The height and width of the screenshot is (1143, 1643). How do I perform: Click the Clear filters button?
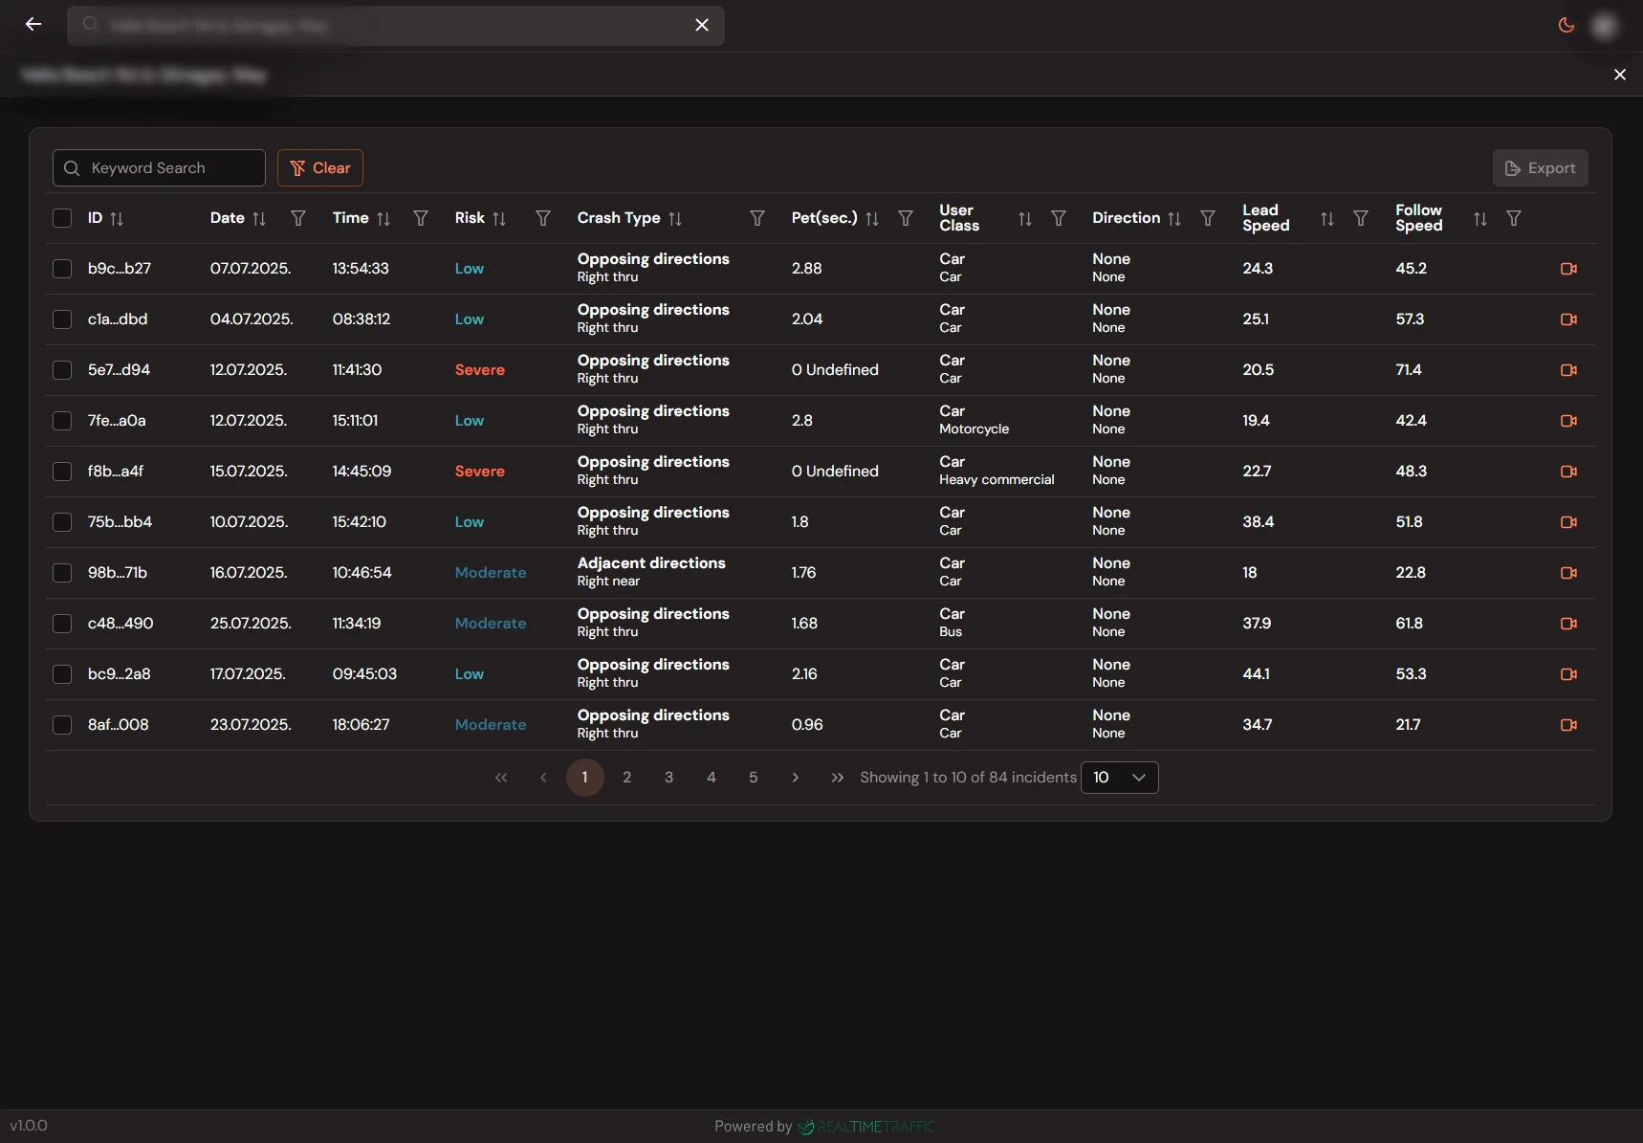tap(320, 168)
